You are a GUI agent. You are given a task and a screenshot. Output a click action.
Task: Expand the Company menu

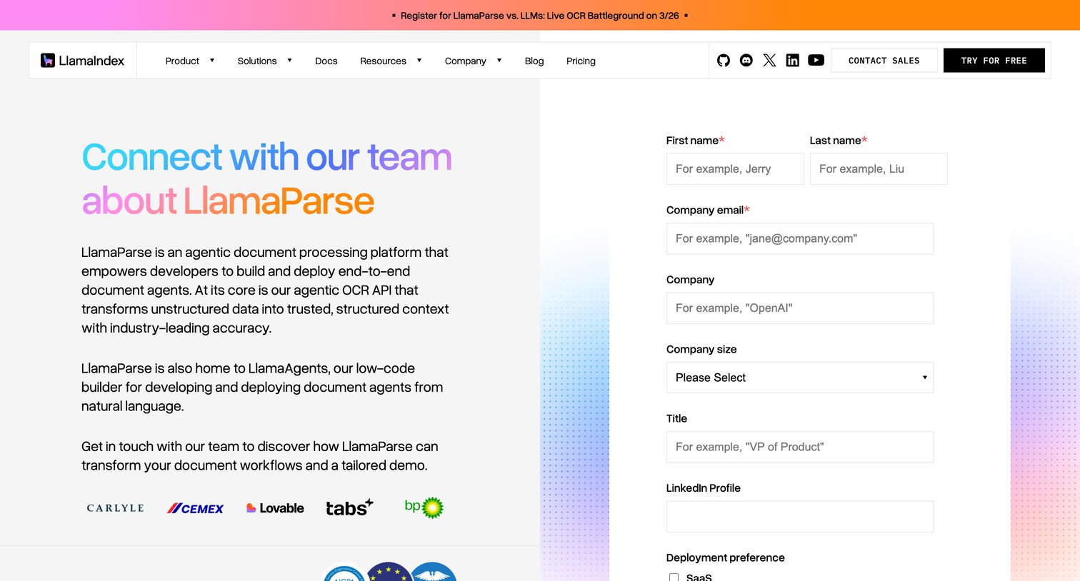click(x=473, y=61)
